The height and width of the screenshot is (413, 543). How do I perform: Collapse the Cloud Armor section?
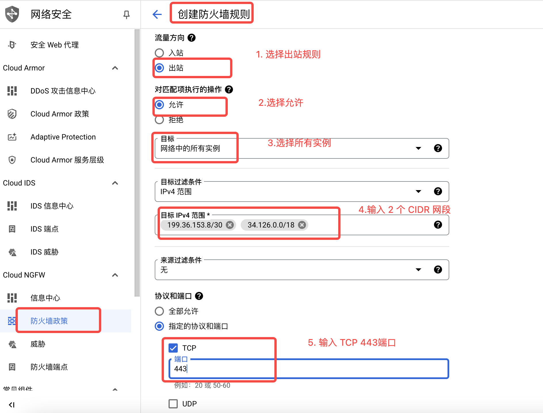(x=115, y=68)
